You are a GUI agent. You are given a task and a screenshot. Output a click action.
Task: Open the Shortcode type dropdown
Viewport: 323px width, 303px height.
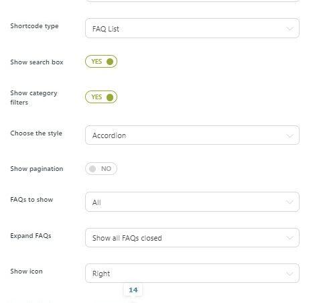point(192,28)
